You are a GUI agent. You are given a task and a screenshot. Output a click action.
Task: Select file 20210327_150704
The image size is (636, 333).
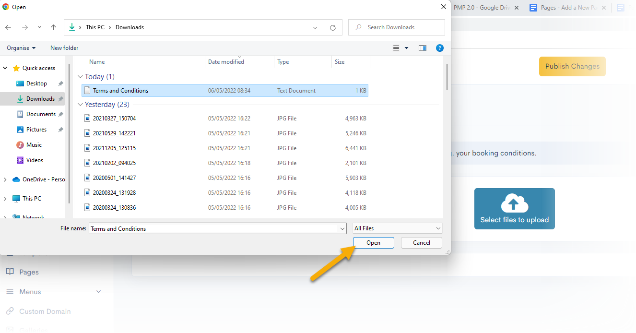pos(114,119)
